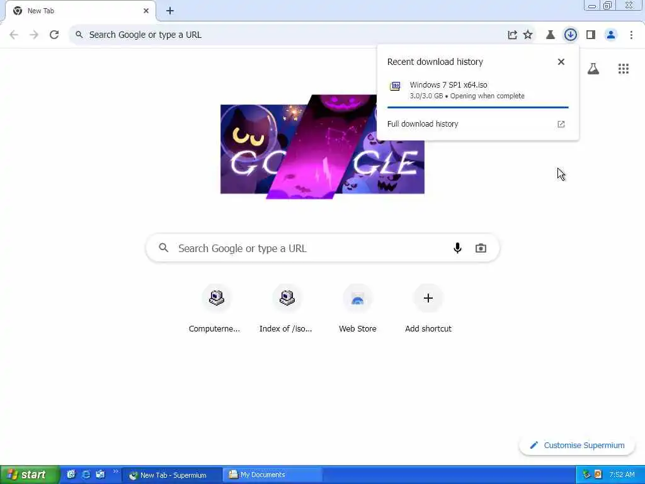
Task: Open a new tab with plus button
Action: [170, 11]
